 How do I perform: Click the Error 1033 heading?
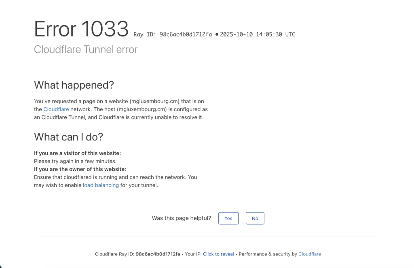point(81,29)
